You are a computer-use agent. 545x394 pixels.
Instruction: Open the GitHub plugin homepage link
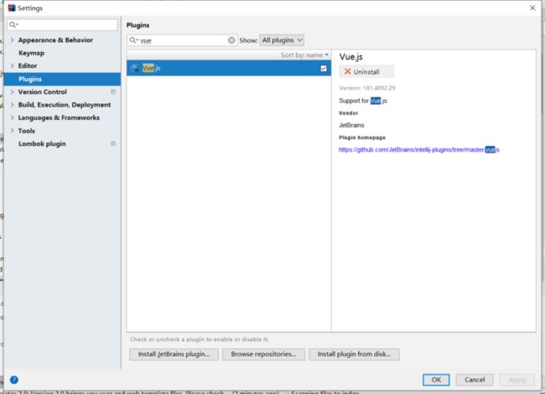419,150
